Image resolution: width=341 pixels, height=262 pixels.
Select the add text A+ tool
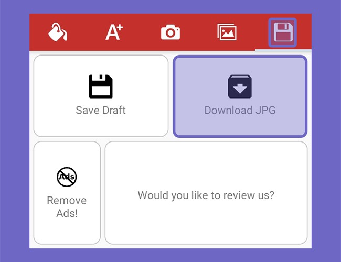point(114,32)
